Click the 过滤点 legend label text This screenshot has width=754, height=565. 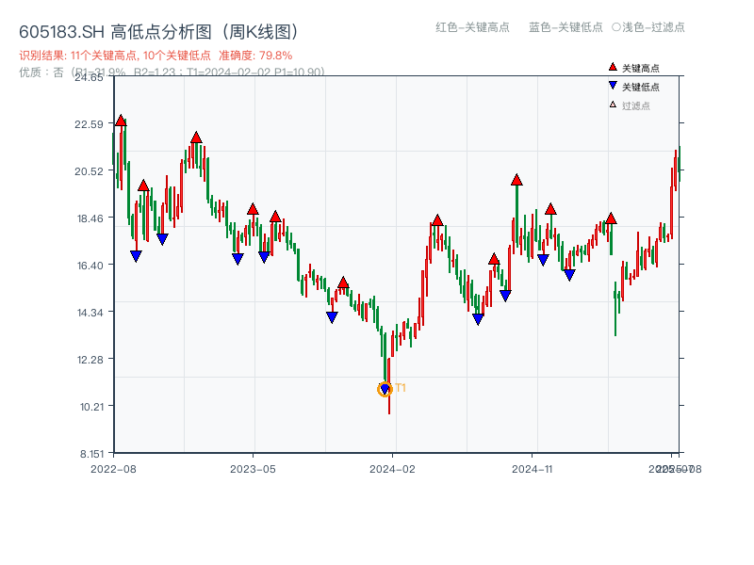(636, 105)
